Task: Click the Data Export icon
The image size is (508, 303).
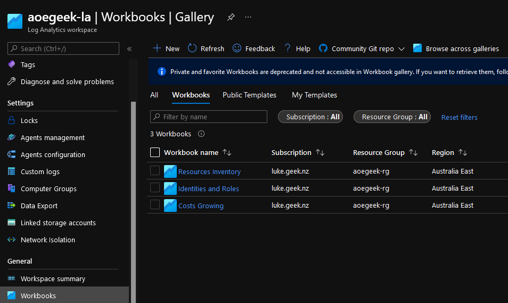Action: pos(11,206)
